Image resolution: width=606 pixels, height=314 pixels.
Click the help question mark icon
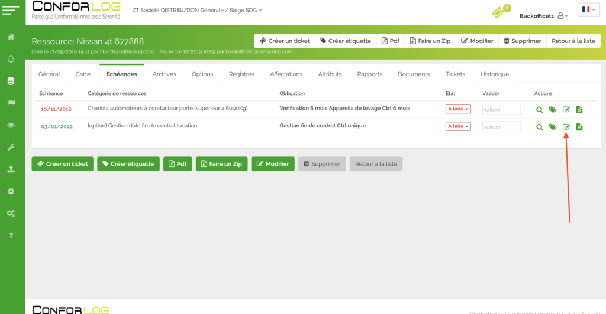11,235
